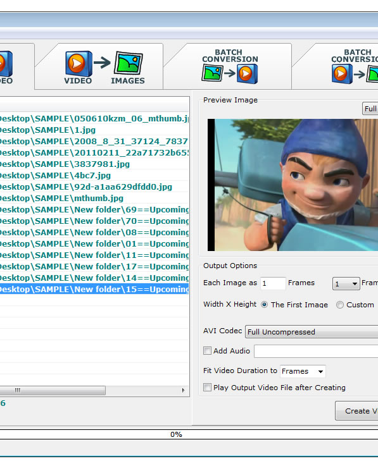This screenshot has width=378, height=466.
Task: Select the 92d-a1aa629dfdd0.jpg row
Action: (x=94, y=187)
